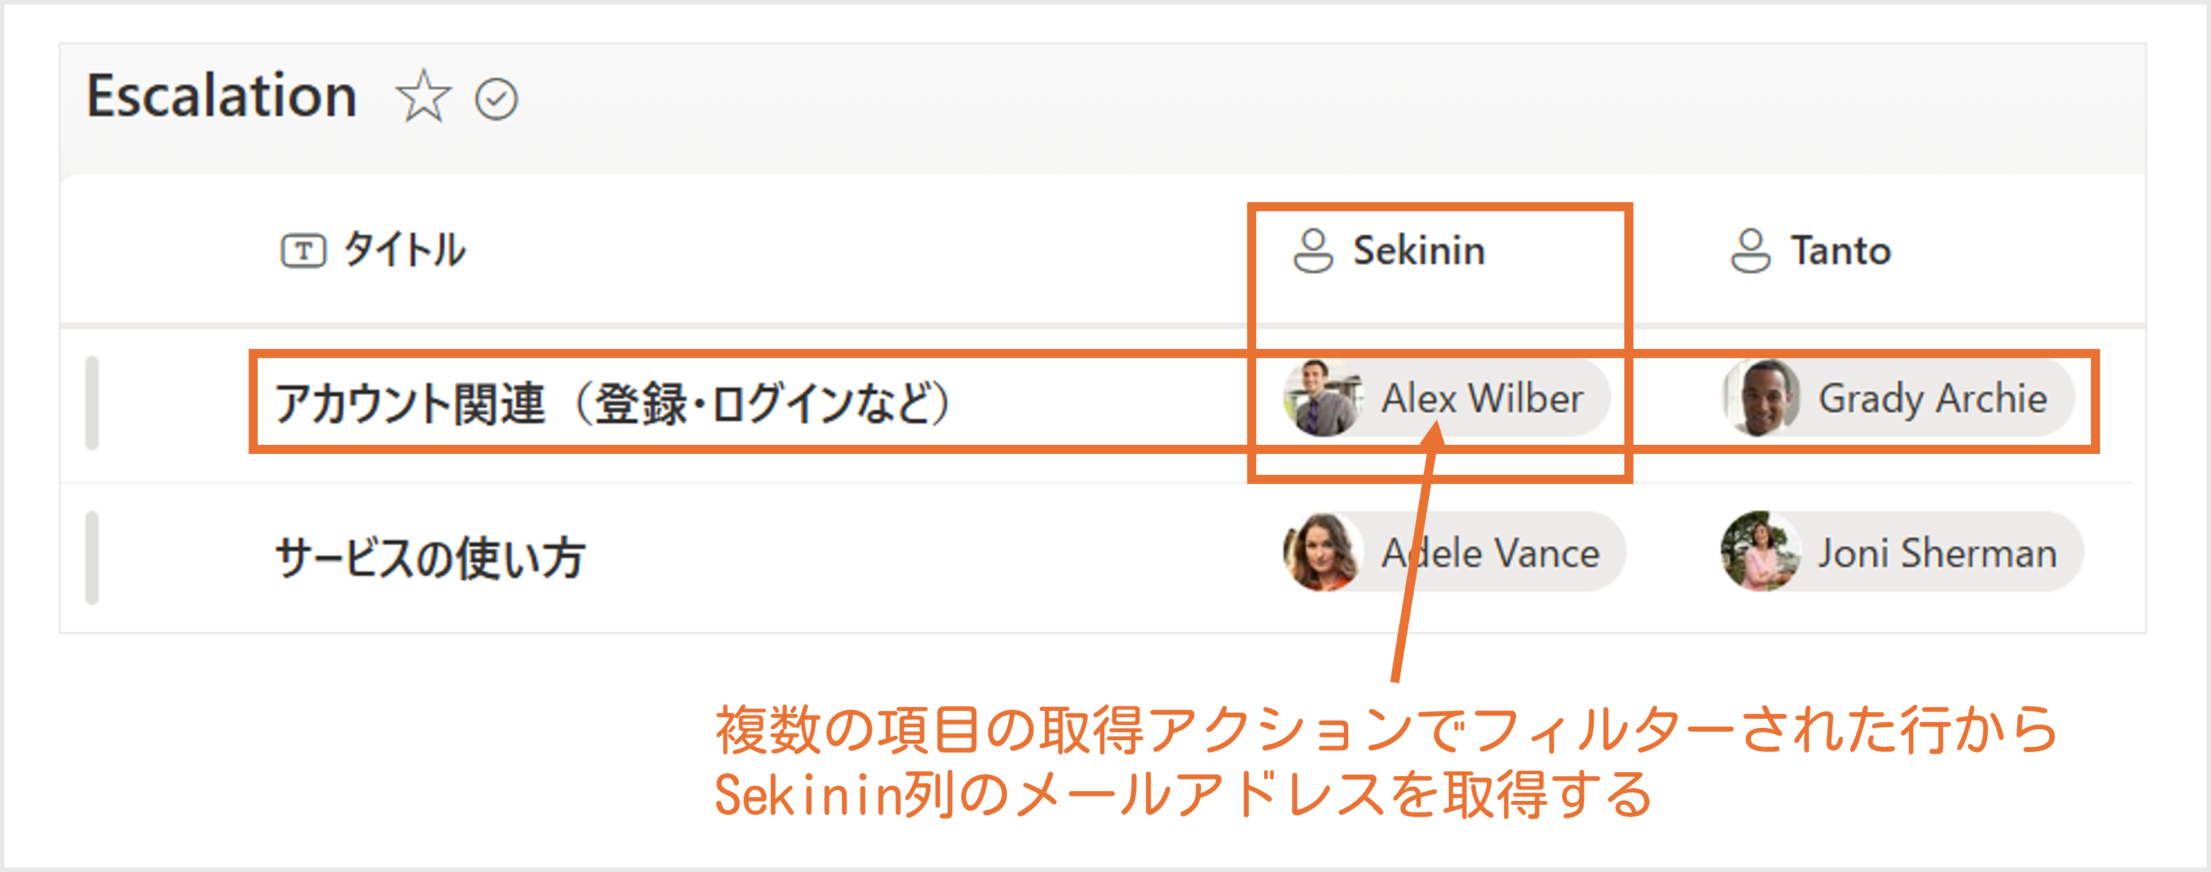Select the row handle for アカウント関連
This screenshot has height=872, width=2211.
[92, 403]
